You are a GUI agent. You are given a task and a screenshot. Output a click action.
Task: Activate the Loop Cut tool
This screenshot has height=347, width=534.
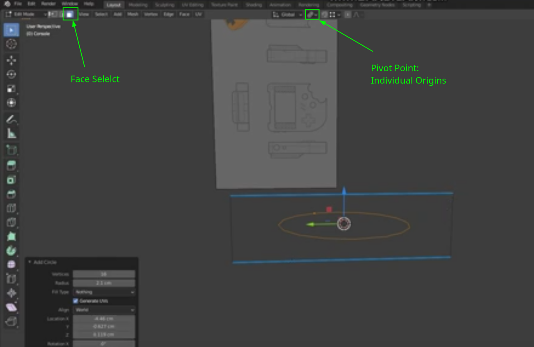pyautogui.click(x=11, y=208)
